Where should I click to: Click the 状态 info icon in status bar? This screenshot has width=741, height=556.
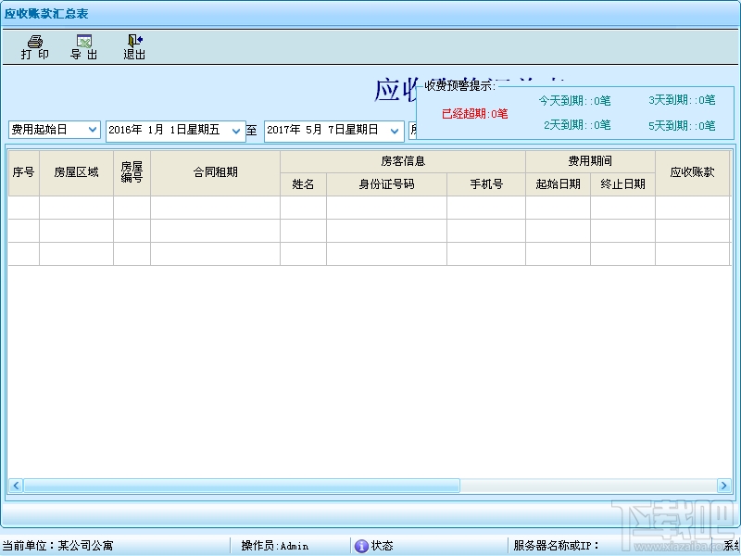point(360,545)
